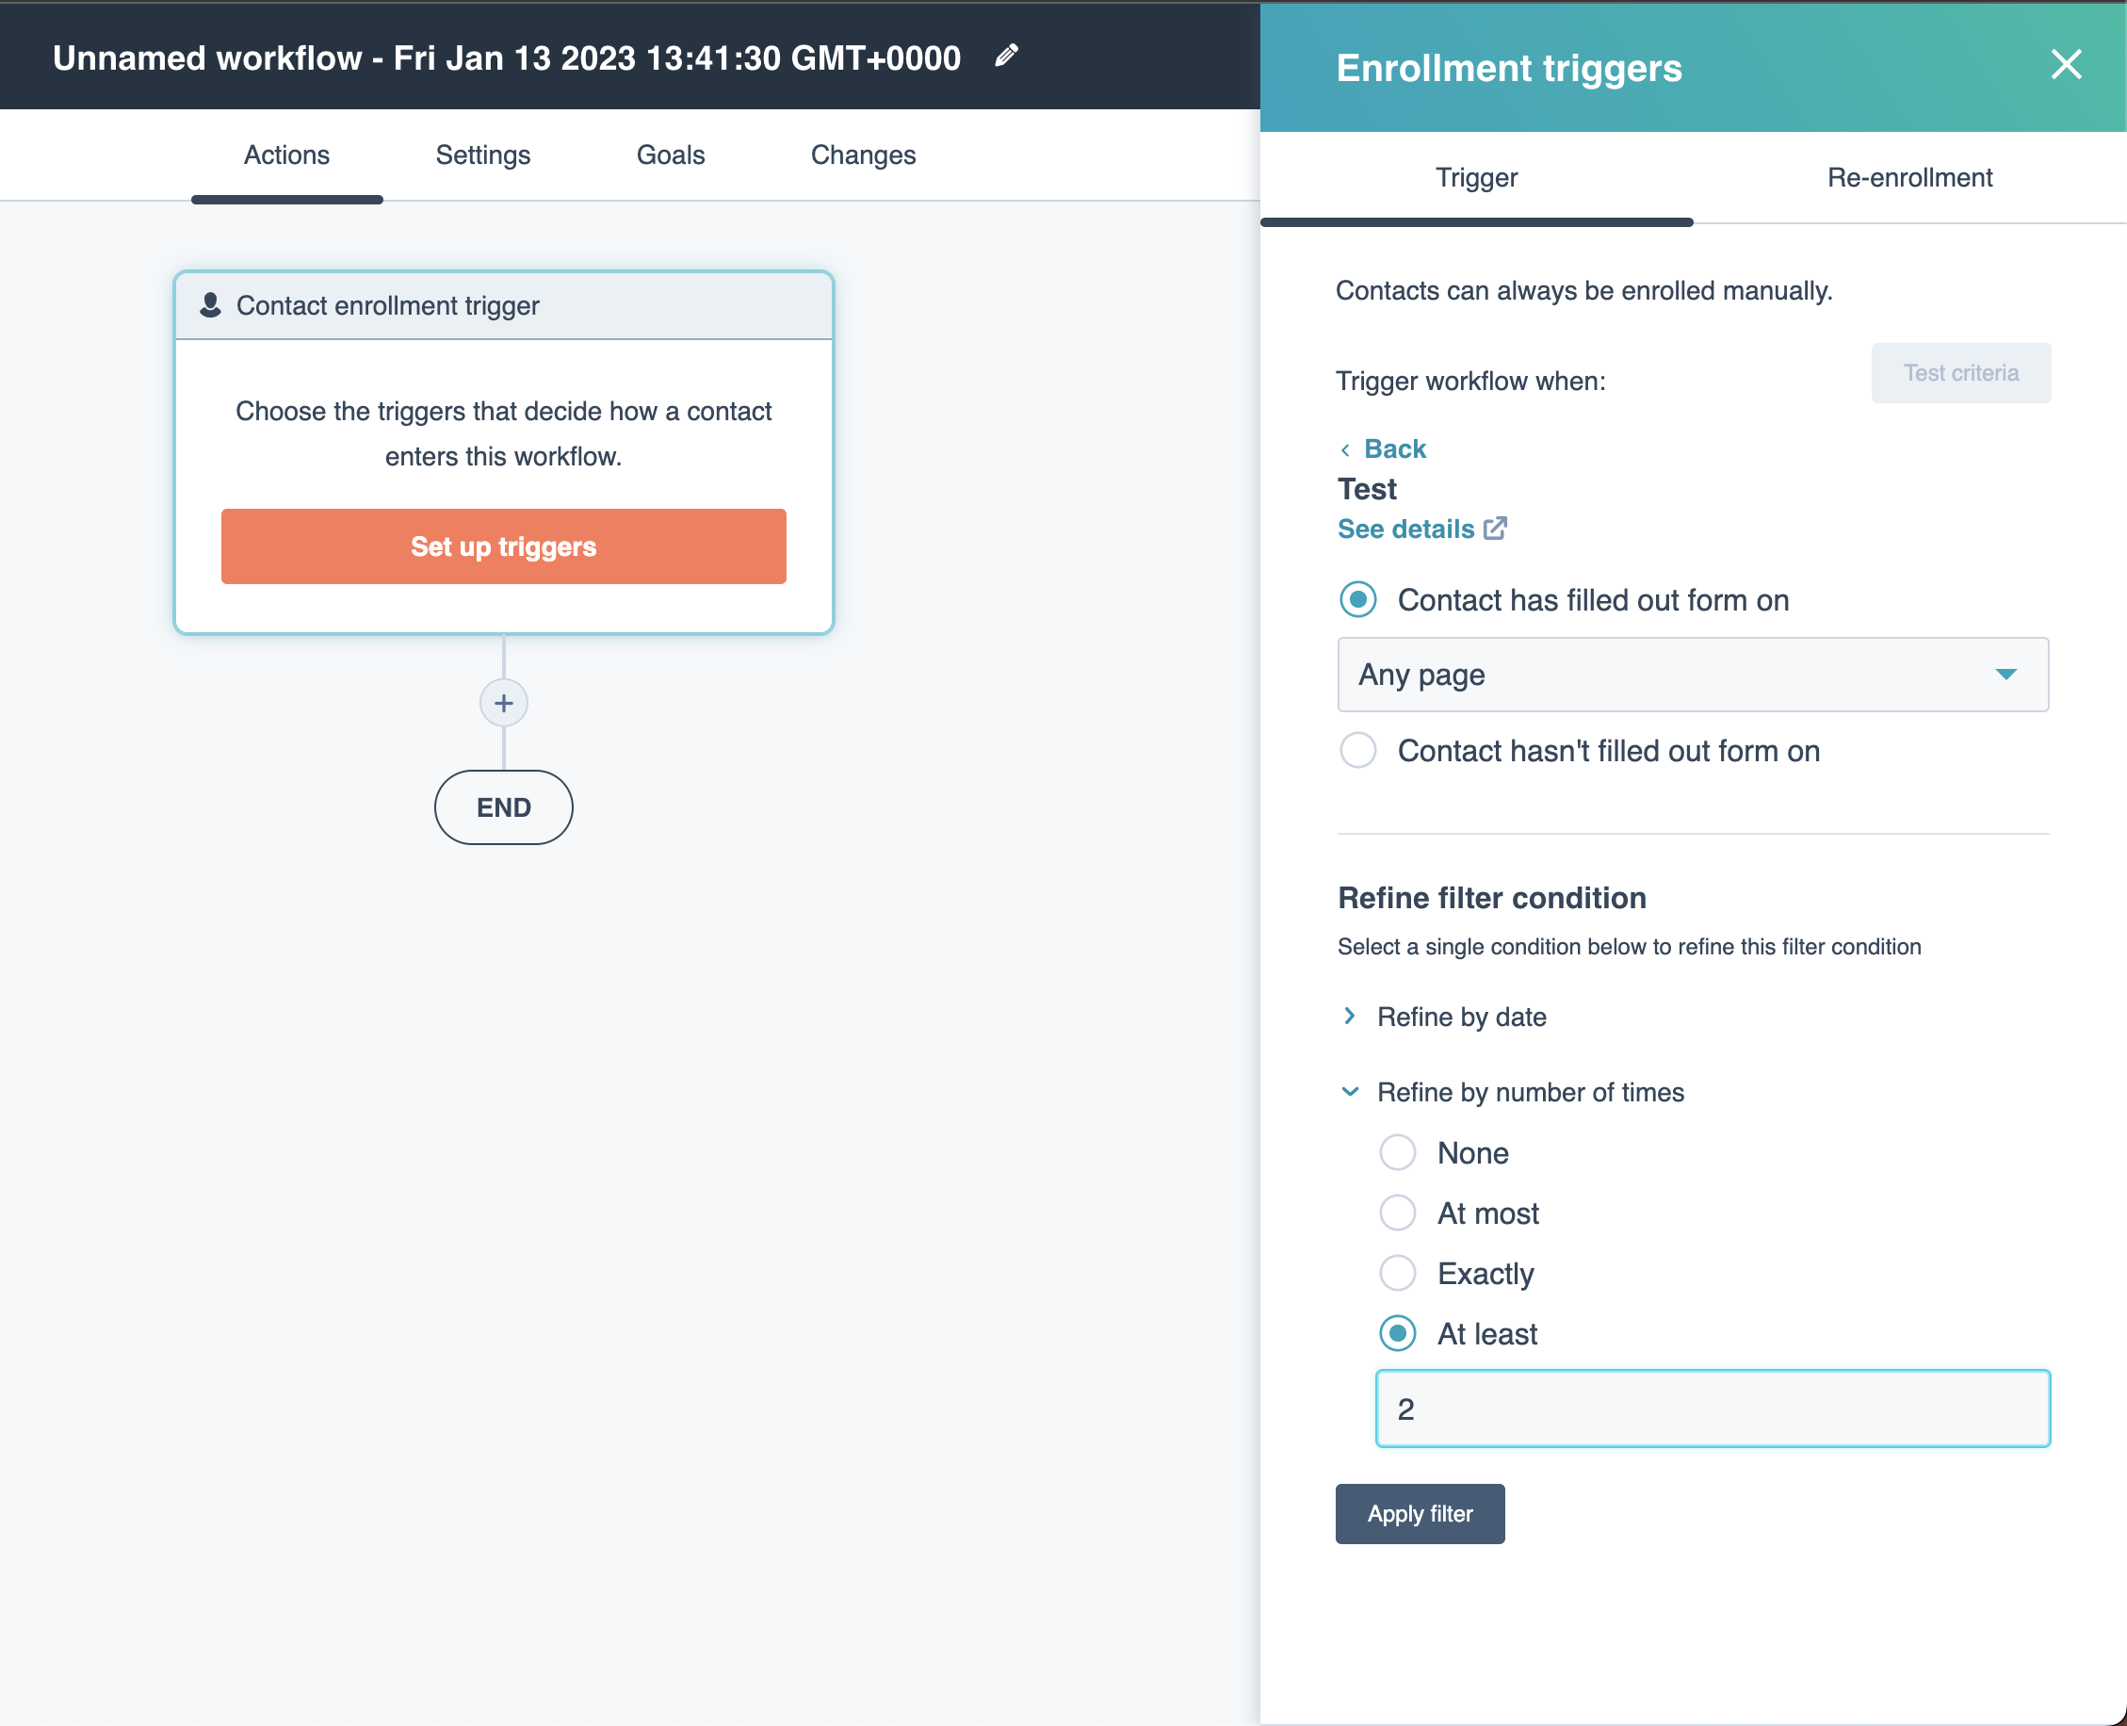Click the plus icon below the trigger card
This screenshot has height=1726, width=2127.
tap(503, 703)
